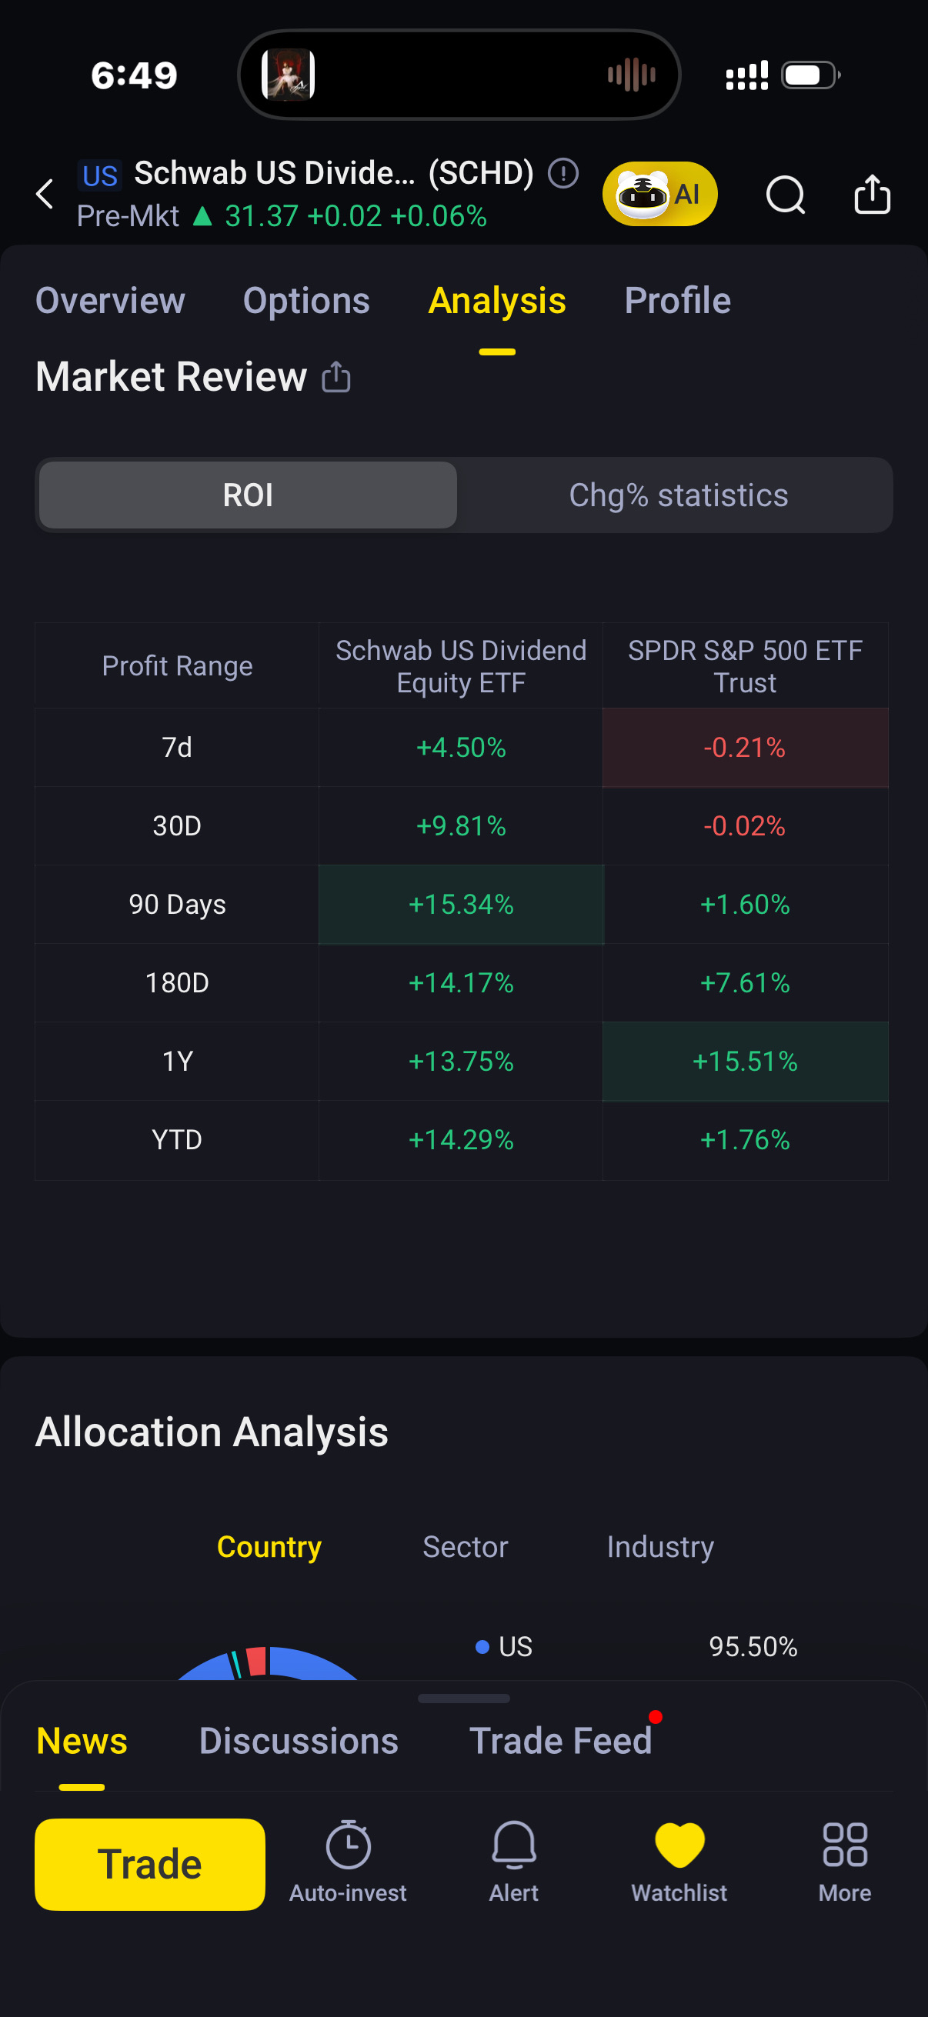Open the Options tab
The width and height of the screenshot is (928, 2017).
306,301
